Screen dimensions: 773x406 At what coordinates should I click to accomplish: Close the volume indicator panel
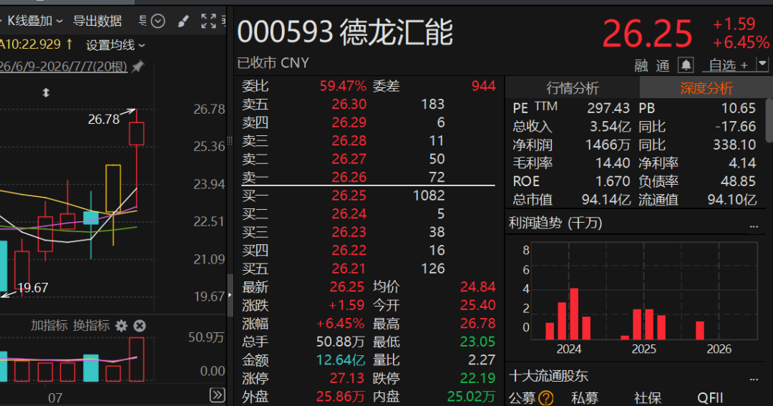pos(140,326)
